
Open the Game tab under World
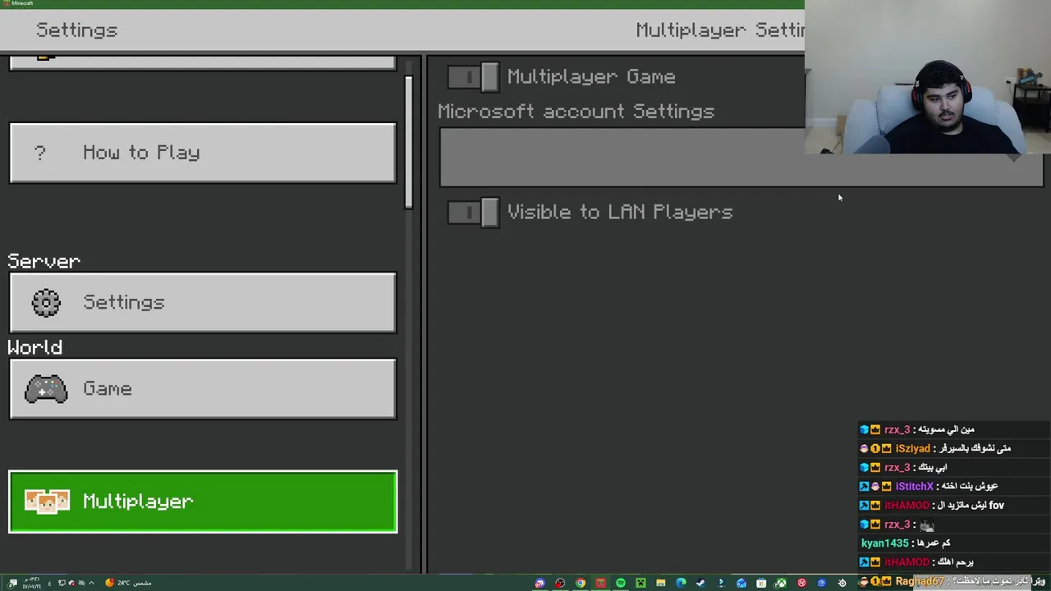(203, 389)
